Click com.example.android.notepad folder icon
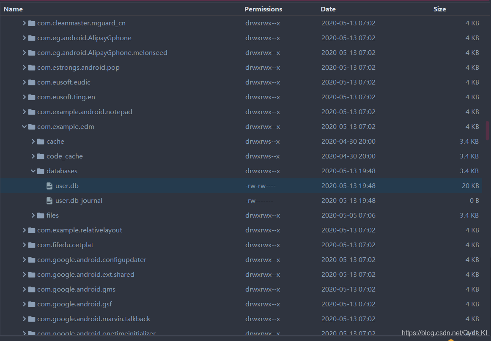Screen dimensions: 491x341 (32, 112)
